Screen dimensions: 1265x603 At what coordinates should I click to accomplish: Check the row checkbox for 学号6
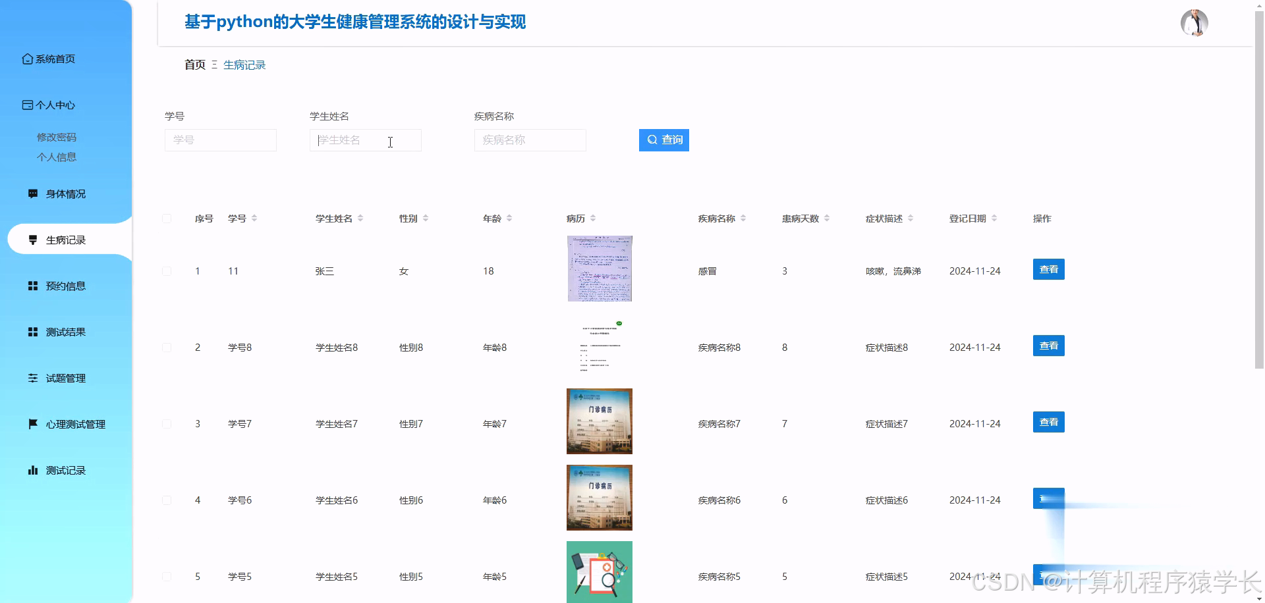[167, 500]
